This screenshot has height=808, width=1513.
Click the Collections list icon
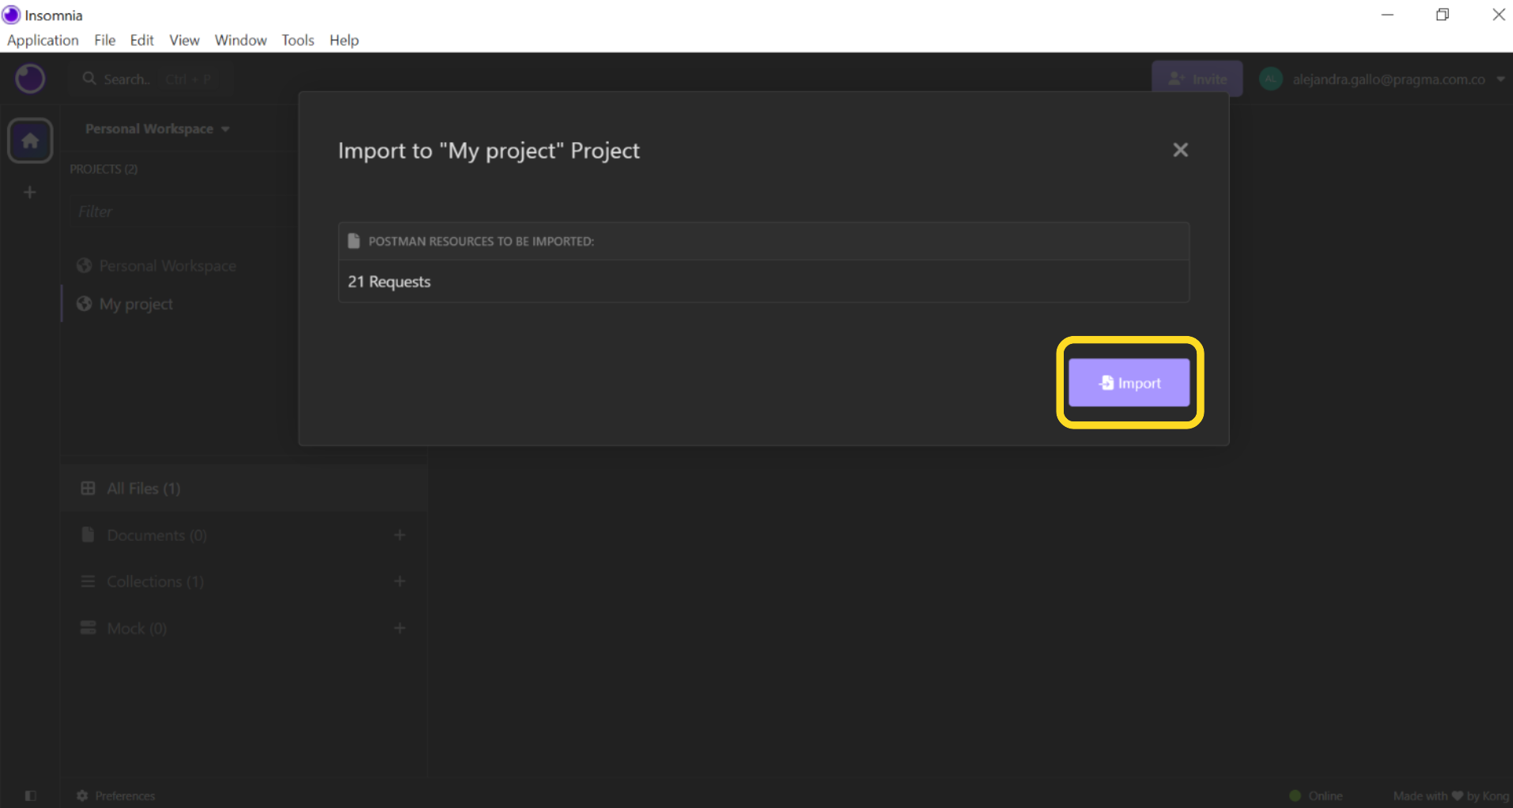pos(88,582)
